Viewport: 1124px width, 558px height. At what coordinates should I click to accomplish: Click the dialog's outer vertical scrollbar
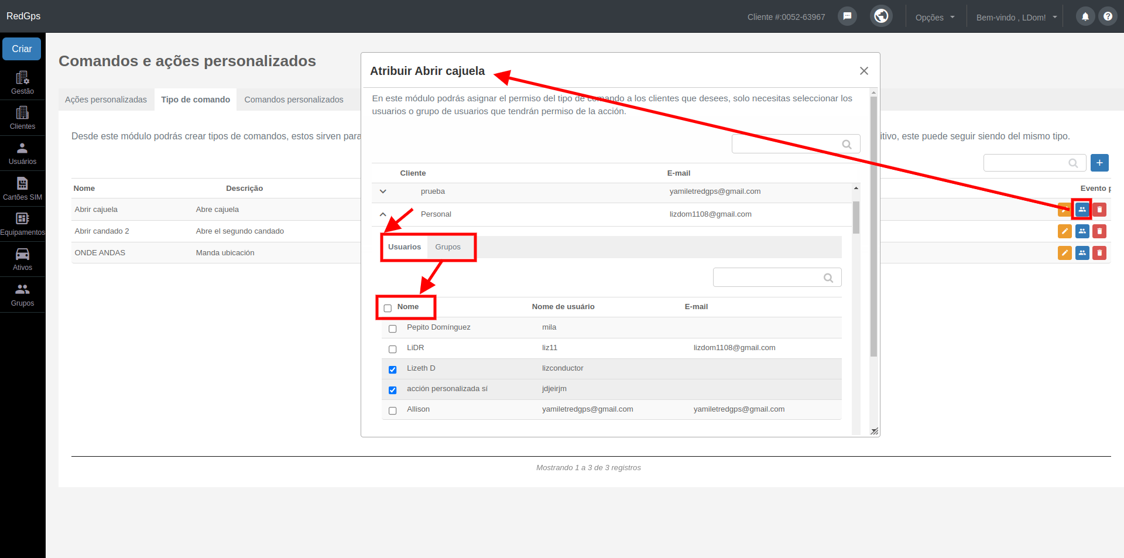(x=873, y=226)
